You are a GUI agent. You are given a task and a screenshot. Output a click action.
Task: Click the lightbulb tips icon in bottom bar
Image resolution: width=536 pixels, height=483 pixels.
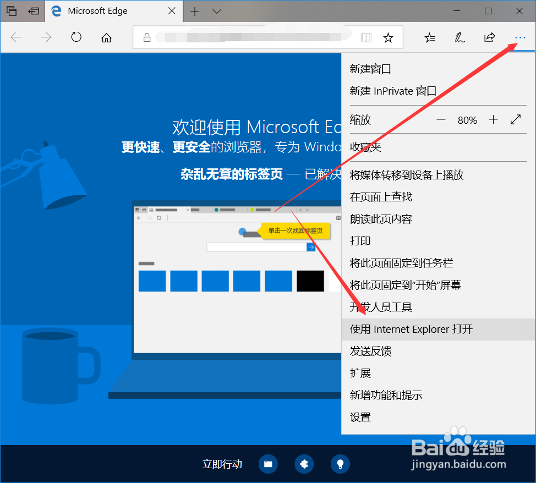[340, 464]
